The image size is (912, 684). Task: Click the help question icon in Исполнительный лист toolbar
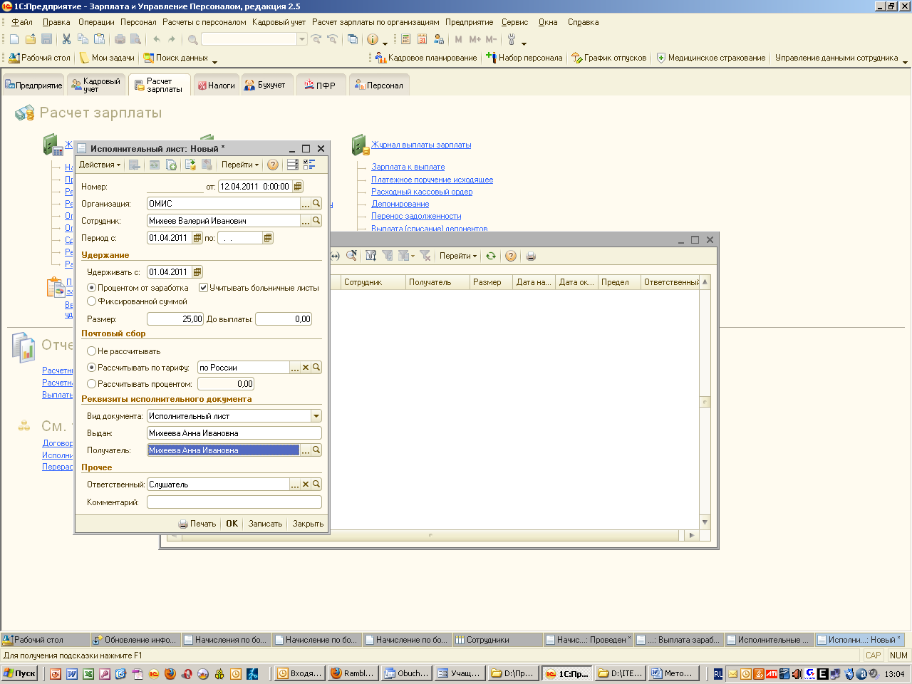(x=272, y=165)
